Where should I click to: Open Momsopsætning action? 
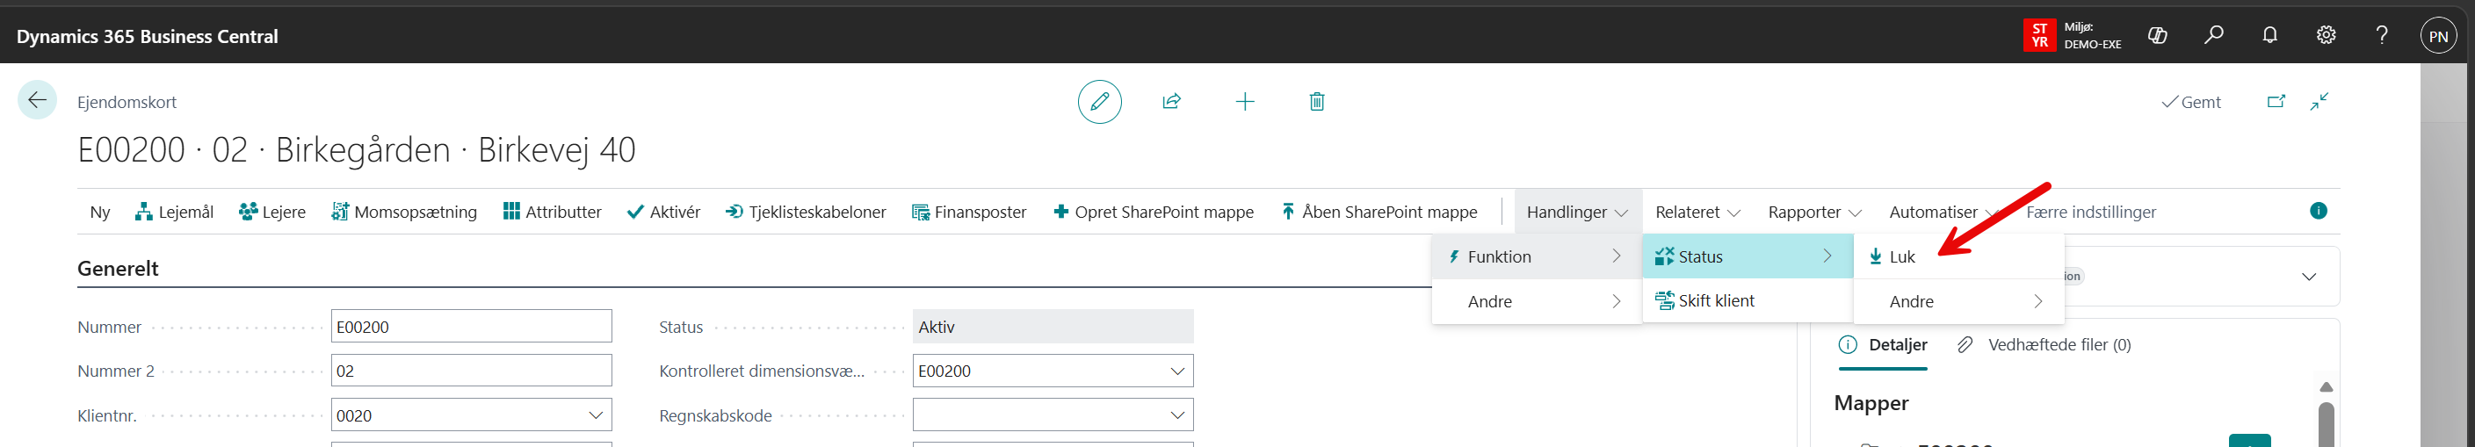pos(403,213)
